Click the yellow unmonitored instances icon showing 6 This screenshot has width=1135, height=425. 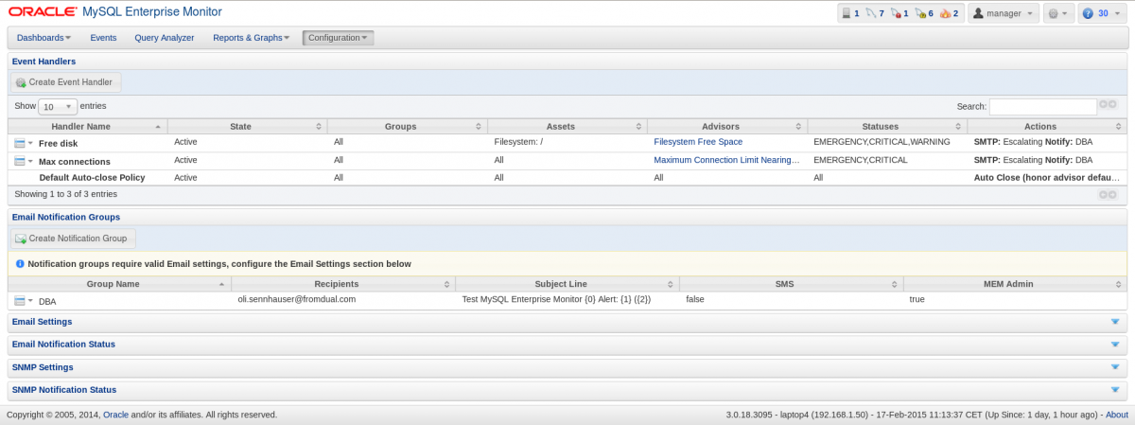tap(919, 13)
